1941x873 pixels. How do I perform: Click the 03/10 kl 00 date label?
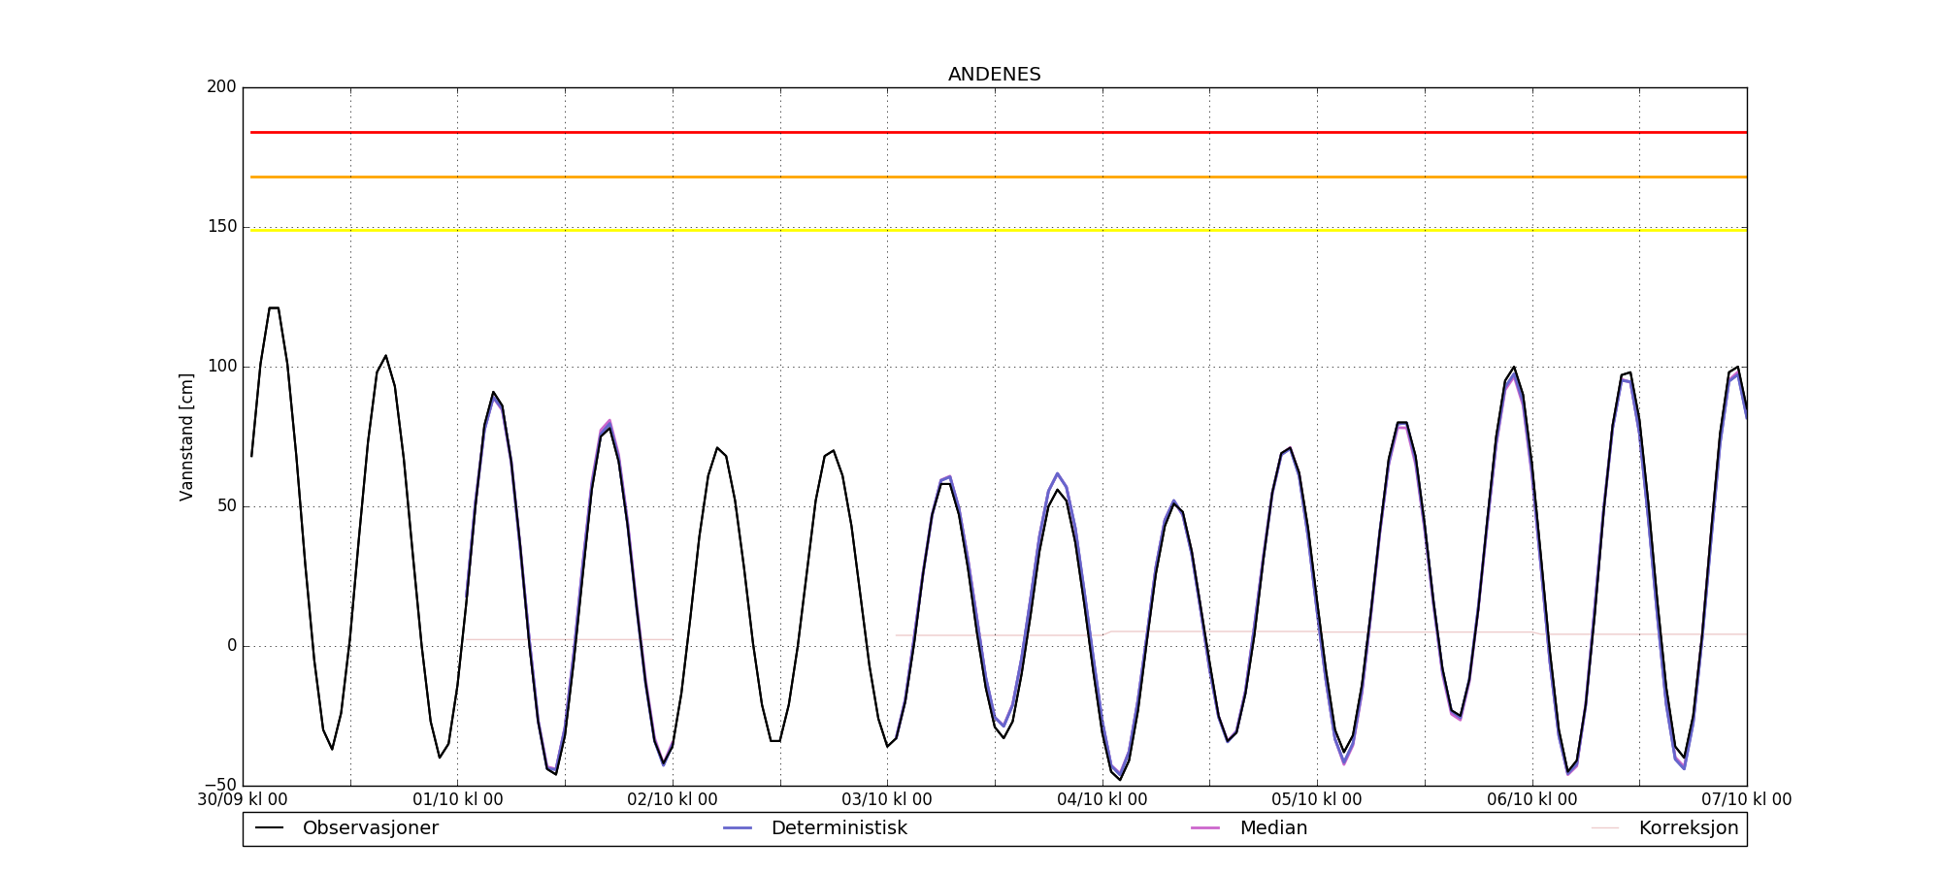pos(887,800)
